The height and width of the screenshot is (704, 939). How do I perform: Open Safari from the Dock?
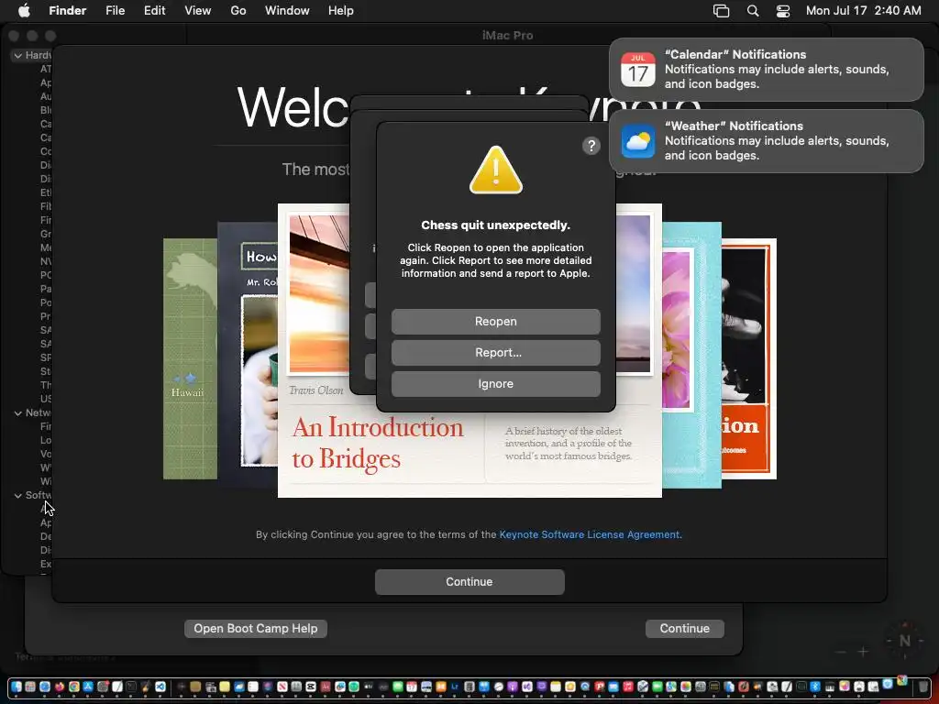tap(45, 687)
